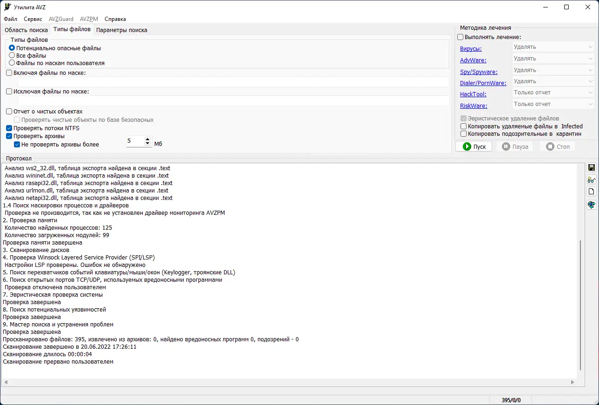Switch to the 'Область поиска' tab
This screenshot has height=405, width=599.
(26, 30)
